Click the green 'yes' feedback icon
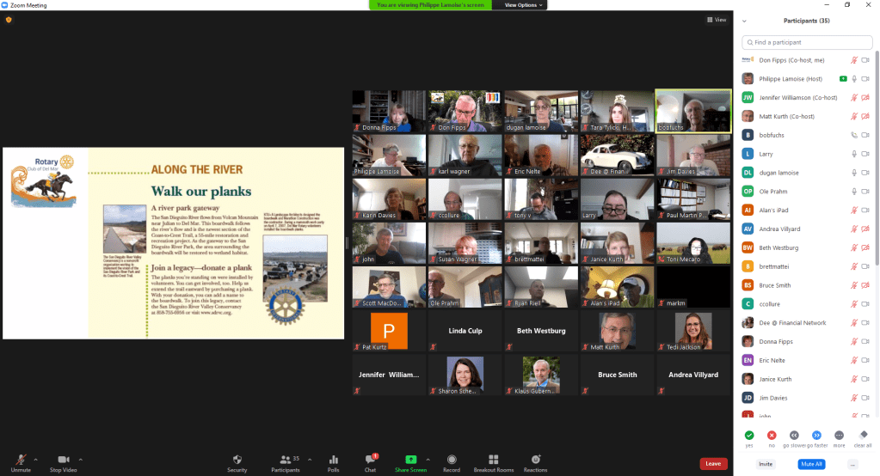880x476 pixels. click(x=749, y=436)
